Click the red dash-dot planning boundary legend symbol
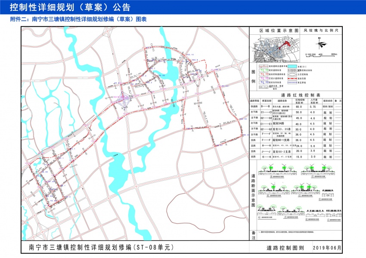The height and width of the screenshot is (258, 366). pos(292,79)
